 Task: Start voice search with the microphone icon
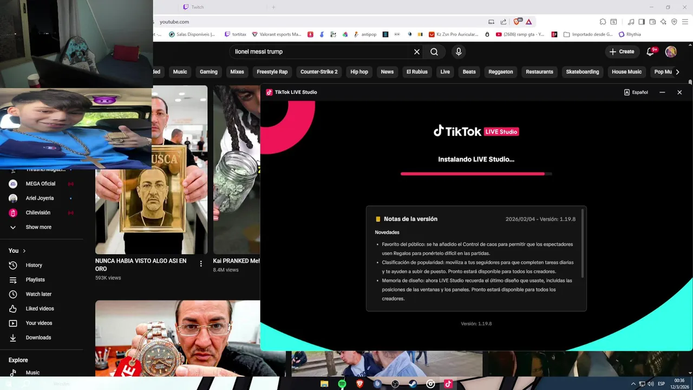[x=459, y=51]
